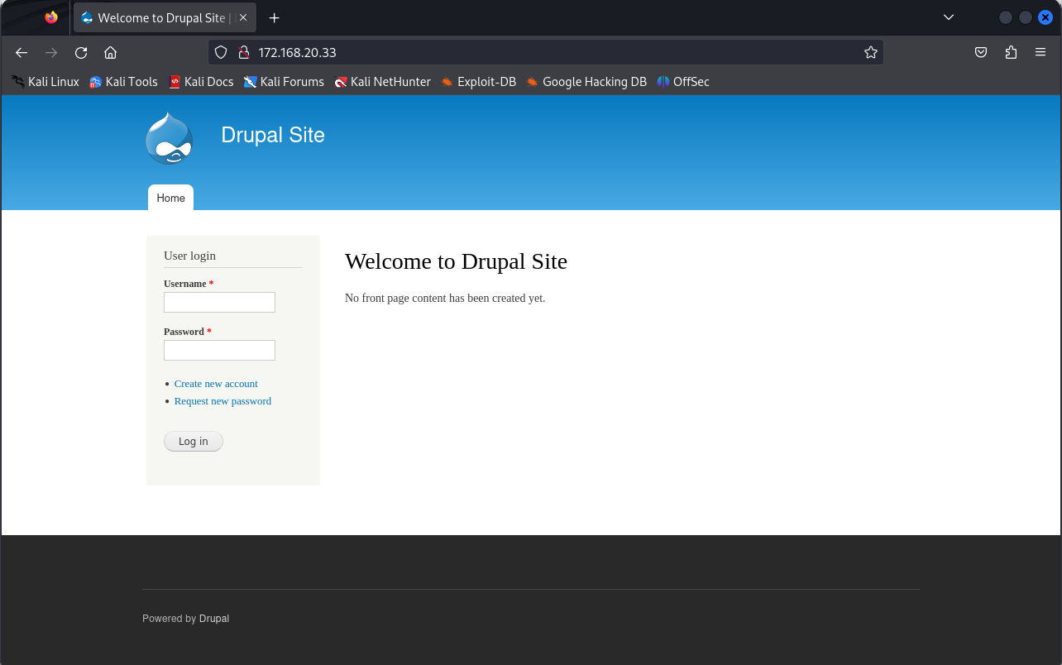Follow the Request new password link
This screenshot has height=665, width=1062.
click(222, 401)
